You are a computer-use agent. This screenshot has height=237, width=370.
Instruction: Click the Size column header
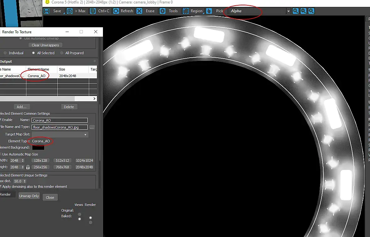73,69
